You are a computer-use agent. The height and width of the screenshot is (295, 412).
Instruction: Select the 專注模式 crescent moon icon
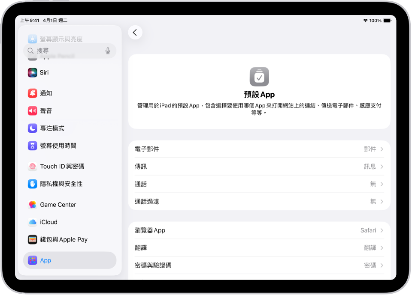click(32, 128)
